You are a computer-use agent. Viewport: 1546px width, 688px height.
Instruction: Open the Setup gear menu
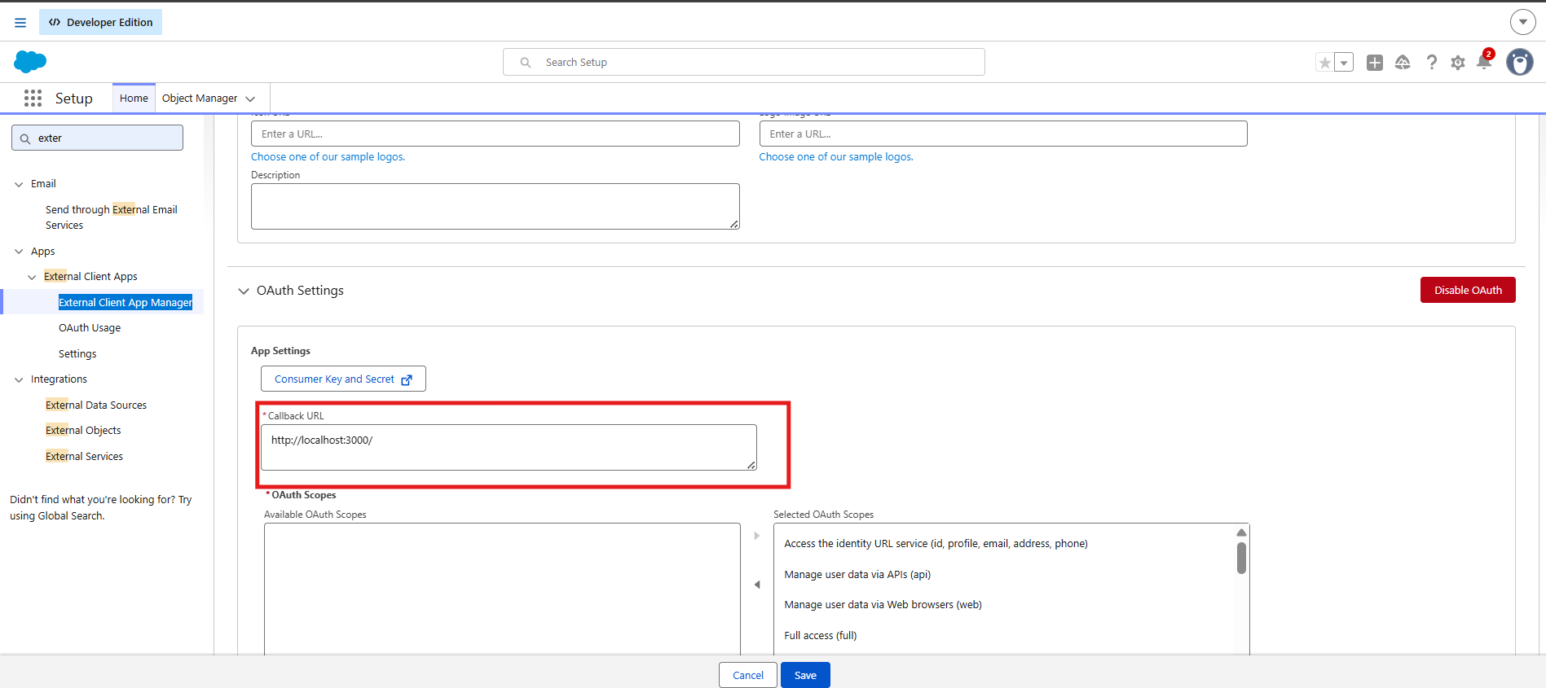click(x=1458, y=63)
